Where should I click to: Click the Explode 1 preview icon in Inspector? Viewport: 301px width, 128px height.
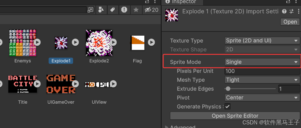point(172,15)
